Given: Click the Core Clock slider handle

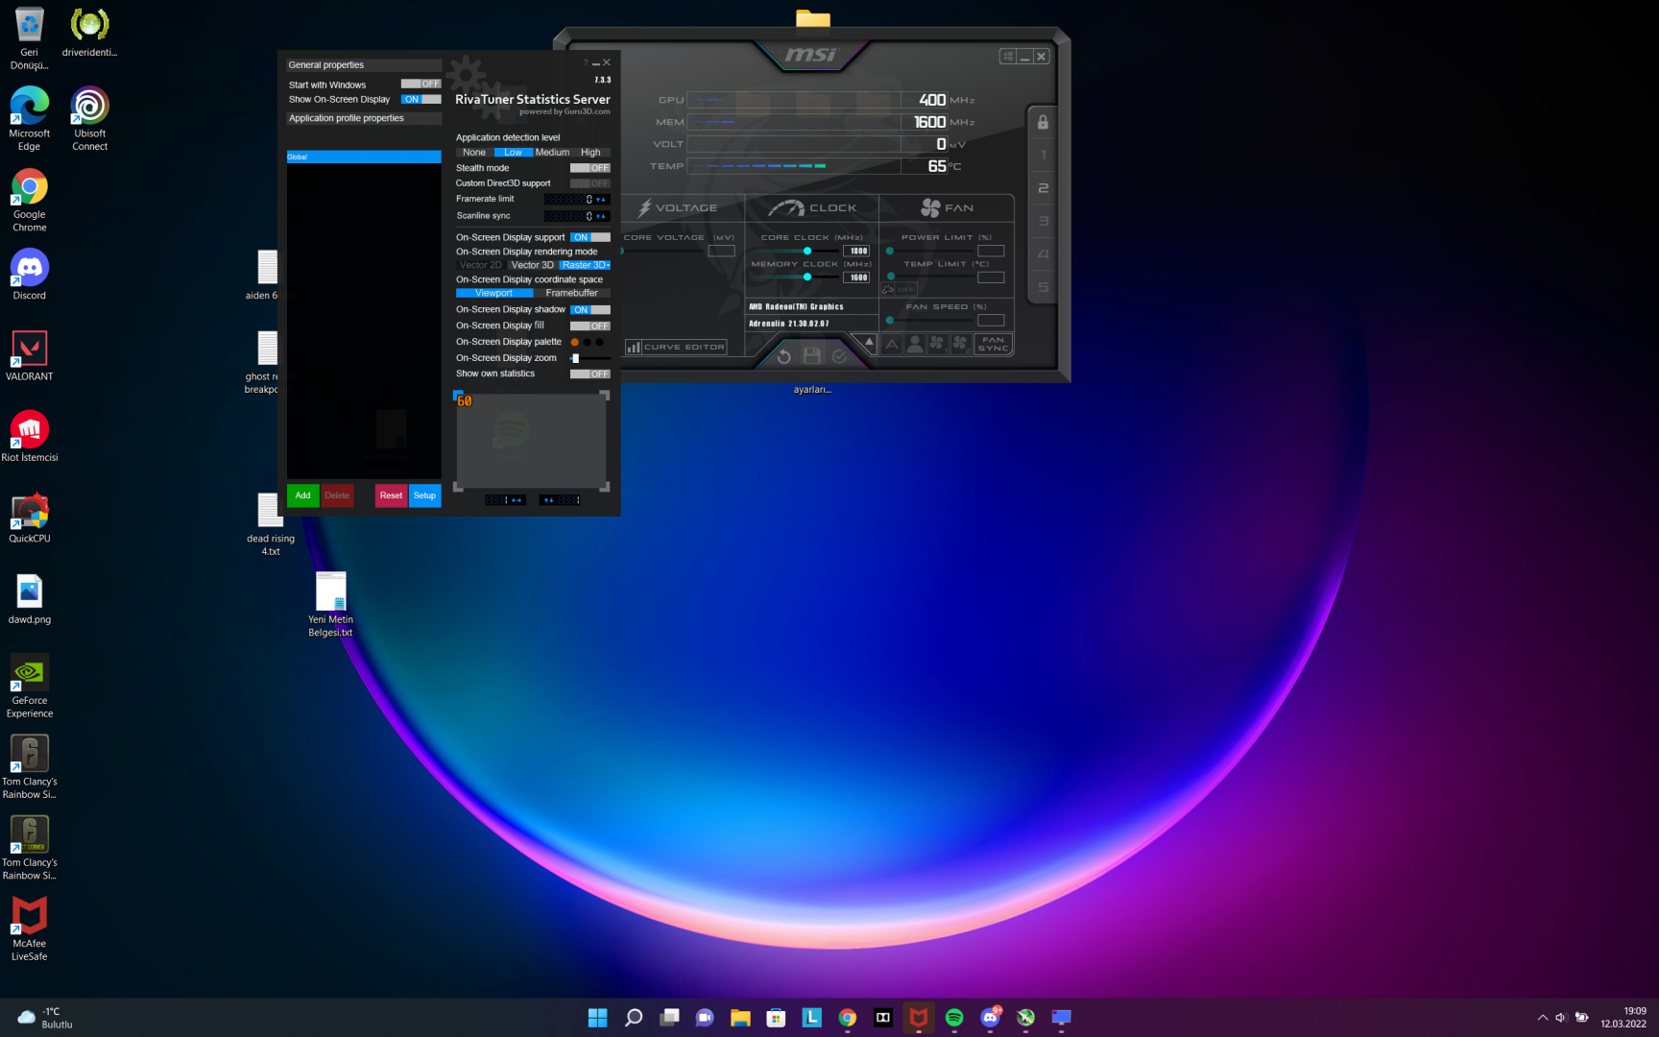Looking at the screenshot, I should coord(807,252).
